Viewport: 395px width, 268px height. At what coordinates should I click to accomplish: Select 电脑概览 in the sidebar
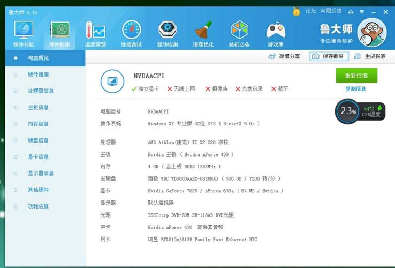tap(45, 58)
